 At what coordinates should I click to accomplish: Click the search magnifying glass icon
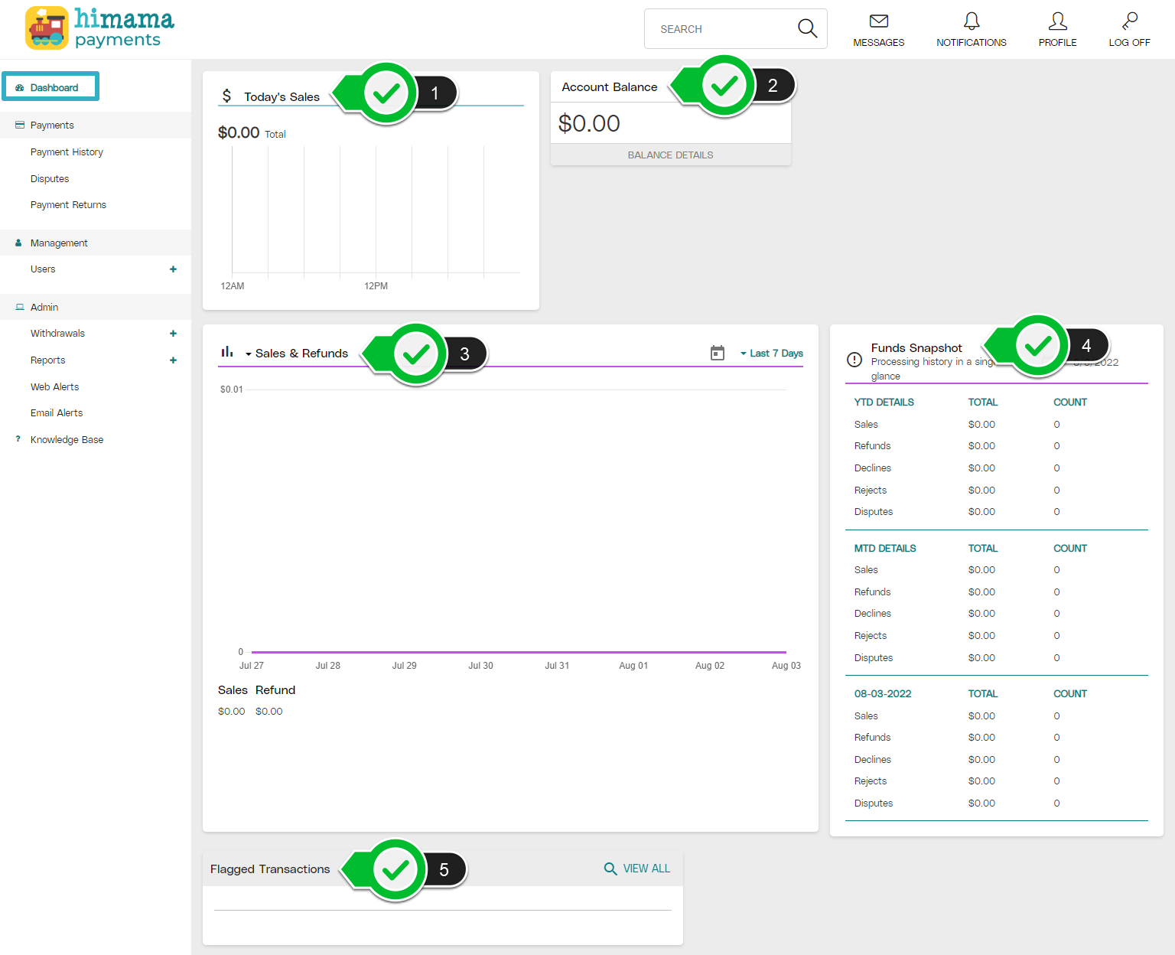(x=807, y=28)
